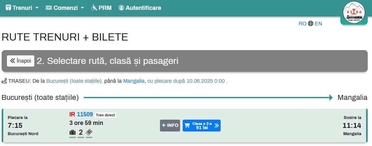372x146 pixels.
Task: Open the Comenzi dropdown menu
Action: click(65, 8)
